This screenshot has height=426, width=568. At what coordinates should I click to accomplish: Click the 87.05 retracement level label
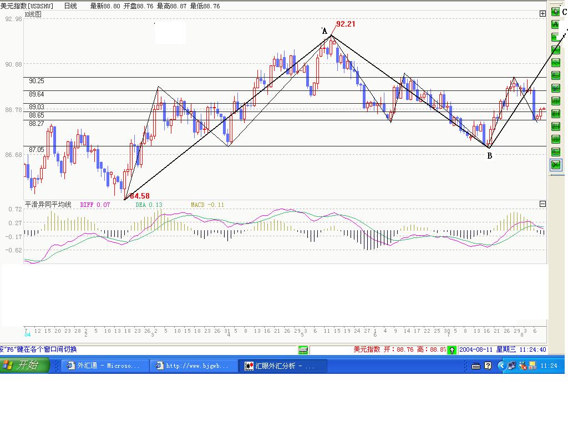coord(37,150)
